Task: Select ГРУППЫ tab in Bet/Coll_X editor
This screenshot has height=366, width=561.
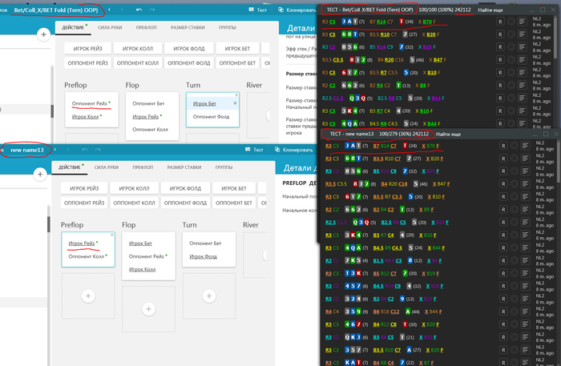Action: [x=227, y=27]
